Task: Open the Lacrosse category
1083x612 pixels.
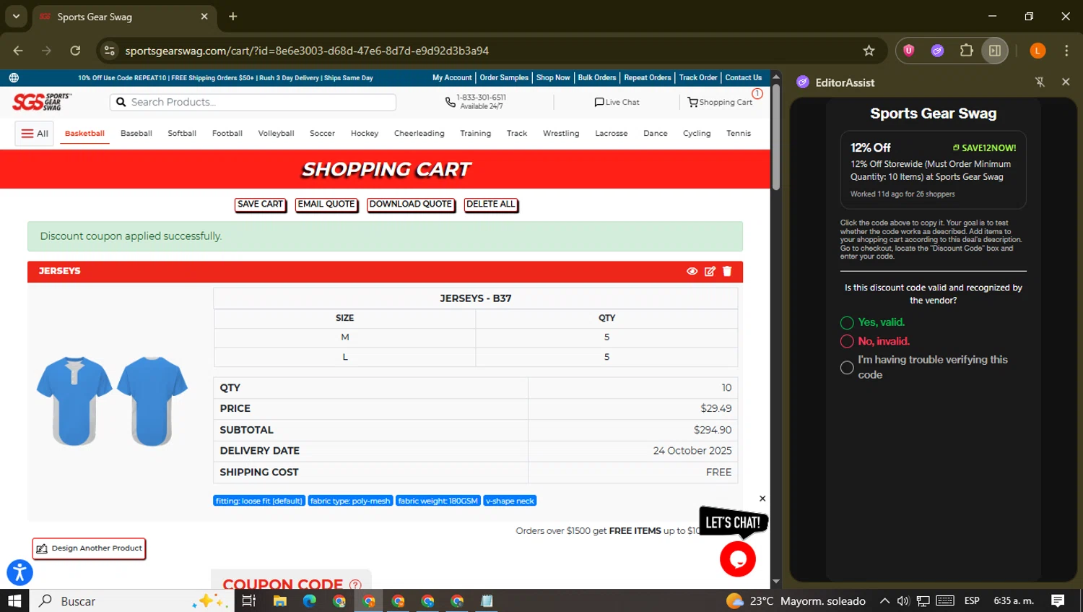Action: tap(611, 134)
